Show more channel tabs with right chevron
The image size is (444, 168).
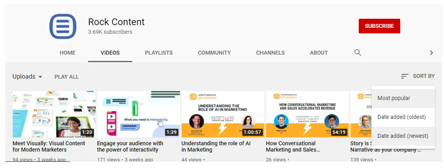431,52
